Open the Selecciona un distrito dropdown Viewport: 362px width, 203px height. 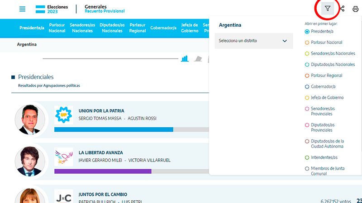pos(254,41)
